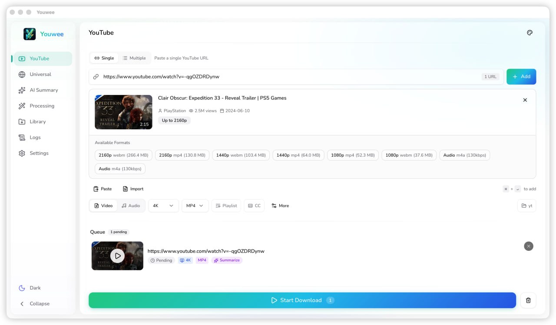The width and height of the screenshot is (556, 325).
Task: Import URLs from a file
Action: point(133,189)
